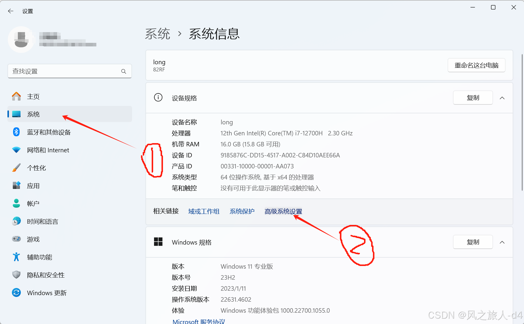Screen dimensions: 524x324
Task: Click the Home house icon
Action: pos(16,96)
